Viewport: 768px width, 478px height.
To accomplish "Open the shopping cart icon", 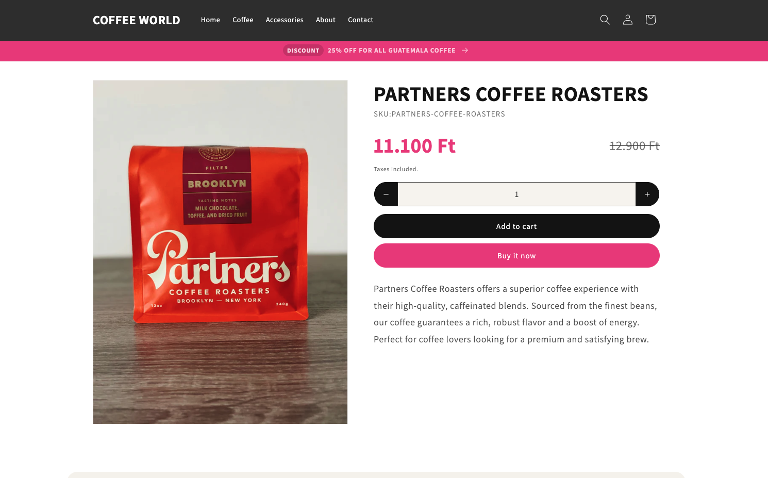I will coord(650,20).
